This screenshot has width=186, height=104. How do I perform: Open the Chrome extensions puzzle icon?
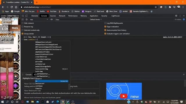pyautogui.click(x=170, y=7)
